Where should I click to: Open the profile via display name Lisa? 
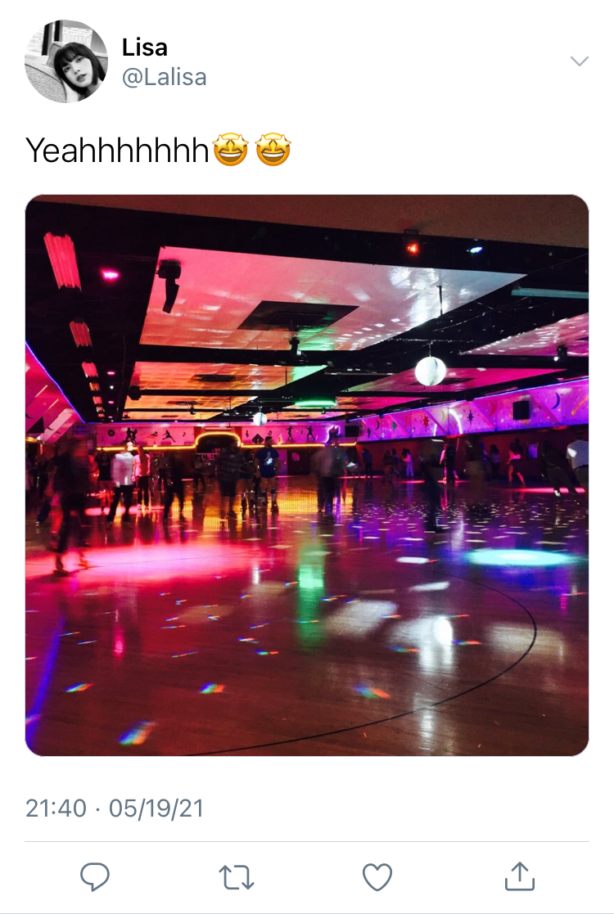[145, 47]
